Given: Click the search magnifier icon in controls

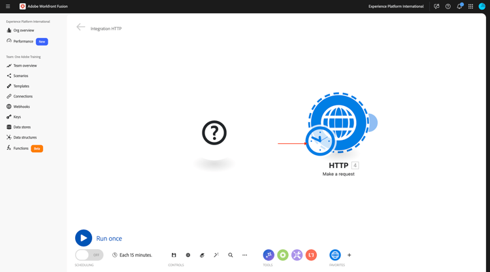Looking at the screenshot, I should [x=231, y=255].
